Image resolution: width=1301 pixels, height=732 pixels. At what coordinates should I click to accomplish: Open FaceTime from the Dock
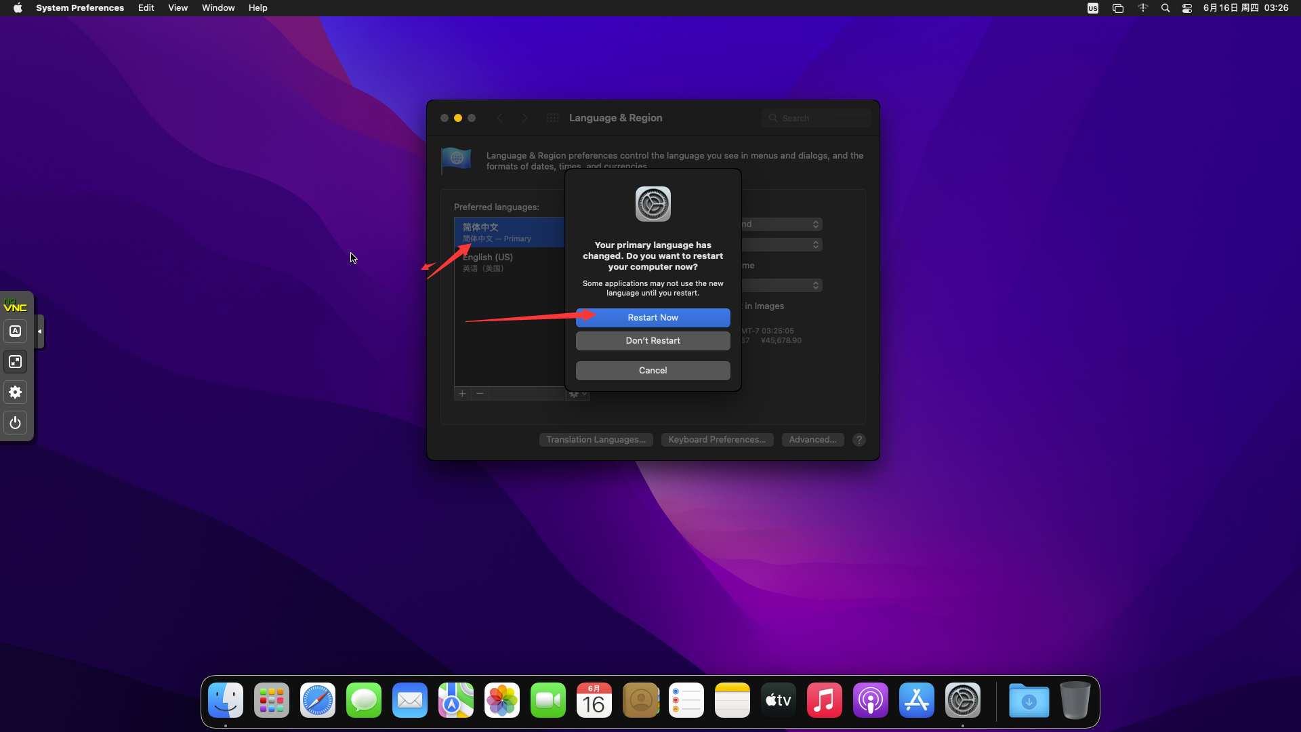click(548, 701)
